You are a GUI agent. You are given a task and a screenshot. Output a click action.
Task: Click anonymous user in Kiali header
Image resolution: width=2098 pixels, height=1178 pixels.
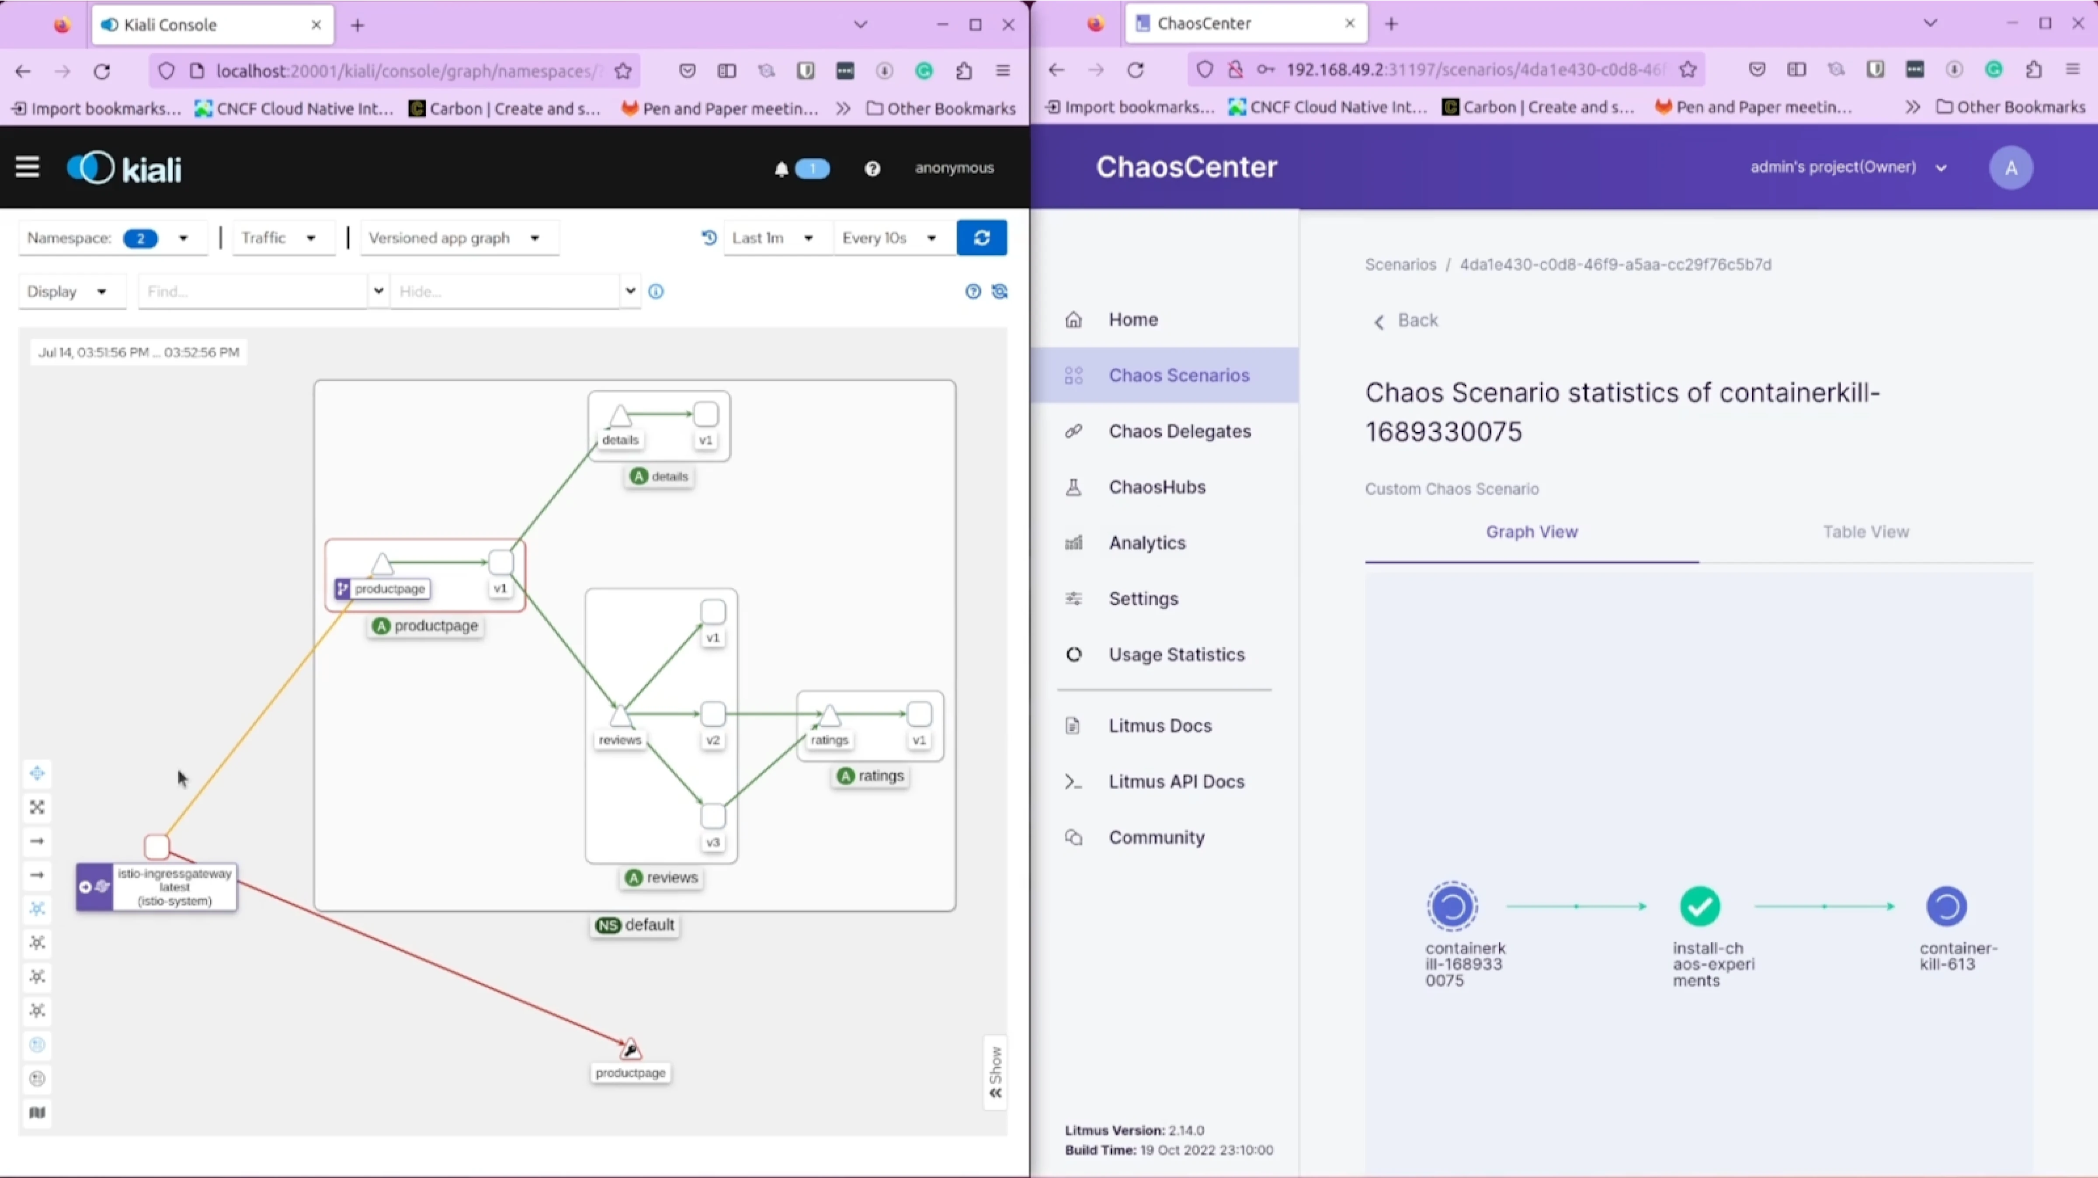point(954,168)
